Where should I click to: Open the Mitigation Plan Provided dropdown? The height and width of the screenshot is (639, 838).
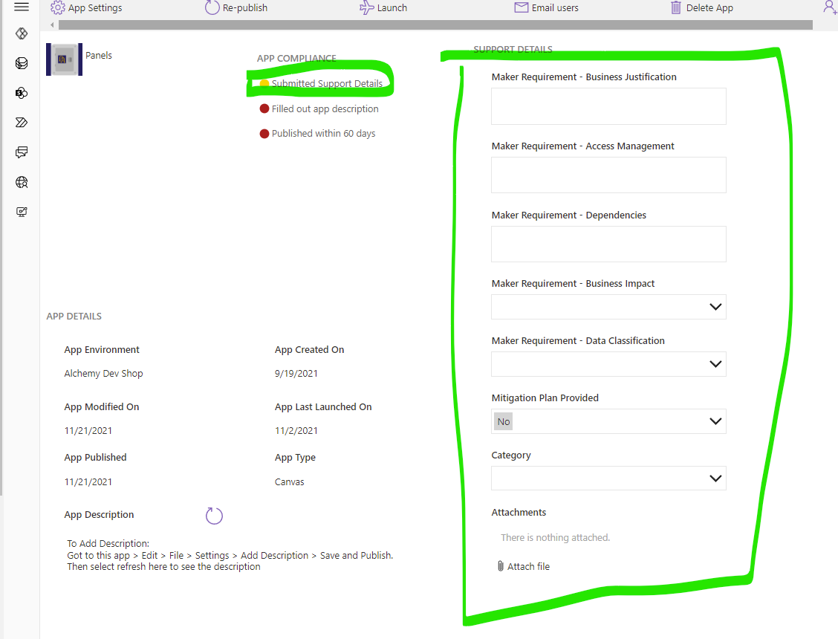[715, 421]
